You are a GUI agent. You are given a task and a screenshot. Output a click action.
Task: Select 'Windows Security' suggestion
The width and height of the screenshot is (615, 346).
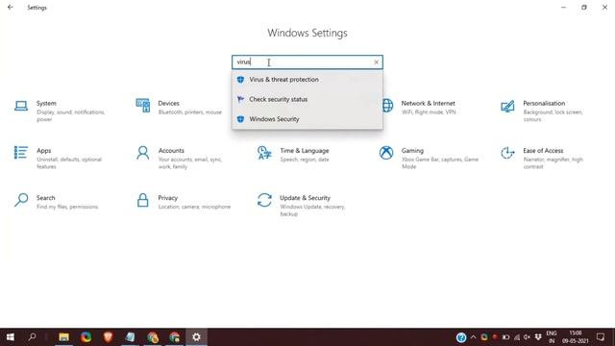click(307, 119)
